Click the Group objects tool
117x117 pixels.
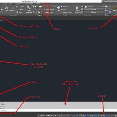click(x=106, y=8)
